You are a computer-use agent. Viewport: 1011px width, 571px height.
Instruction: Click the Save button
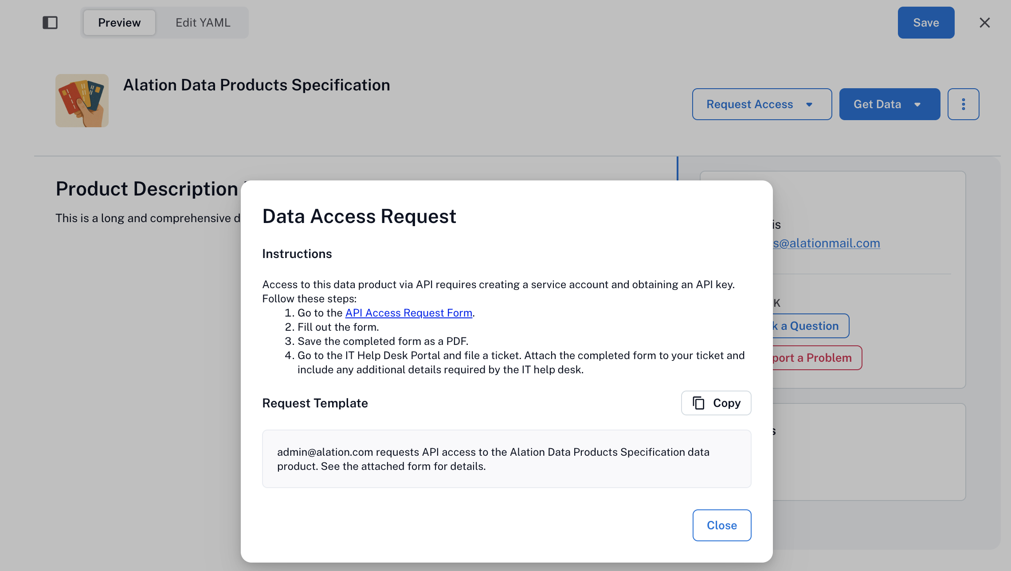point(926,22)
